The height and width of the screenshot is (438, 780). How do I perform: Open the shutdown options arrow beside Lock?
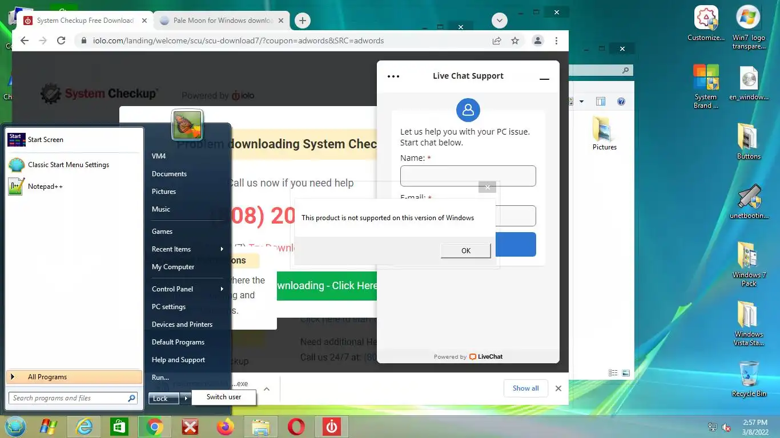click(x=186, y=399)
